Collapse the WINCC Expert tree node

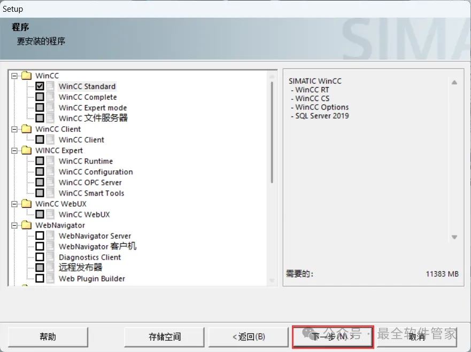click(14, 151)
